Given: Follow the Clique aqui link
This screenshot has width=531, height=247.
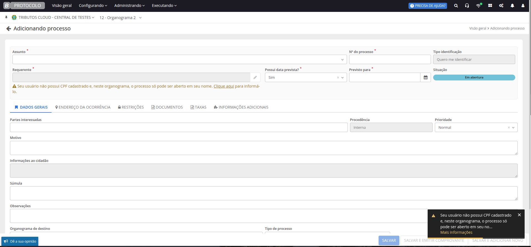Looking at the screenshot, I should coord(224,86).
